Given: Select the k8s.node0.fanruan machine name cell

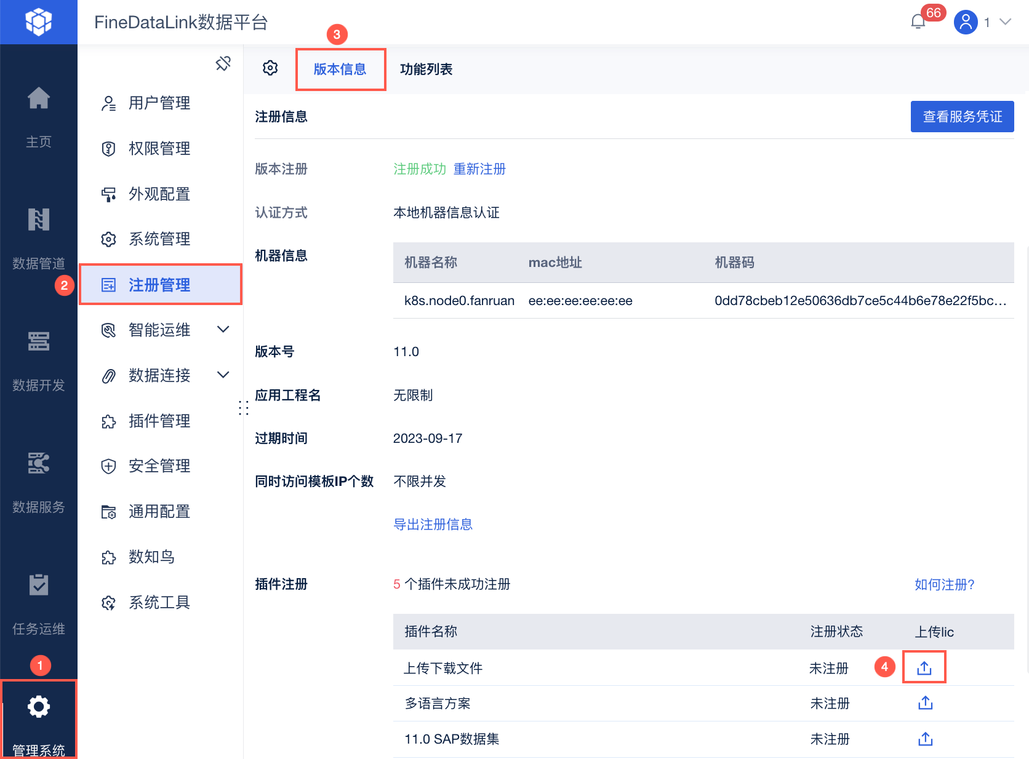Looking at the screenshot, I should pyautogui.click(x=459, y=301).
